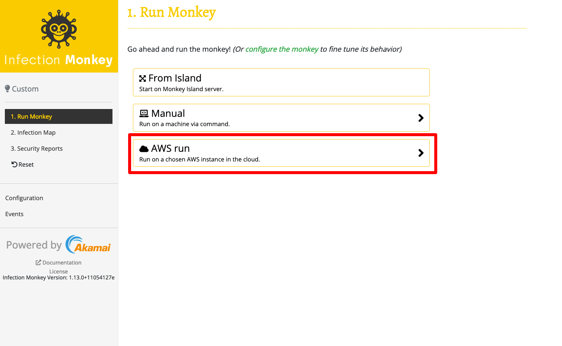Image resolution: width=562 pixels, height=346 pixels.
Task: Click the Infection Monkey logo icon
Action: coord(59,29)
